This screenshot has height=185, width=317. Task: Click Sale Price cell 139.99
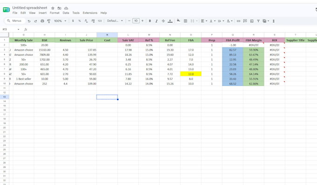(x=86, y=54)
